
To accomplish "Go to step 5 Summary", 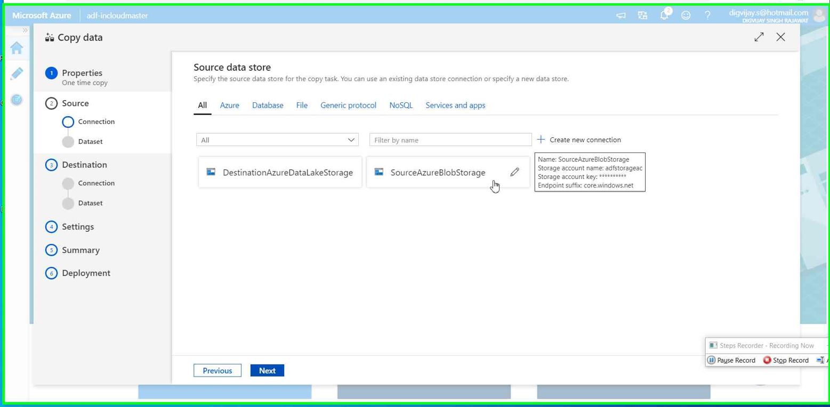I will [72, 250].
